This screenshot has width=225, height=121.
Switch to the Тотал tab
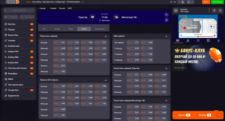coord(84,29)
